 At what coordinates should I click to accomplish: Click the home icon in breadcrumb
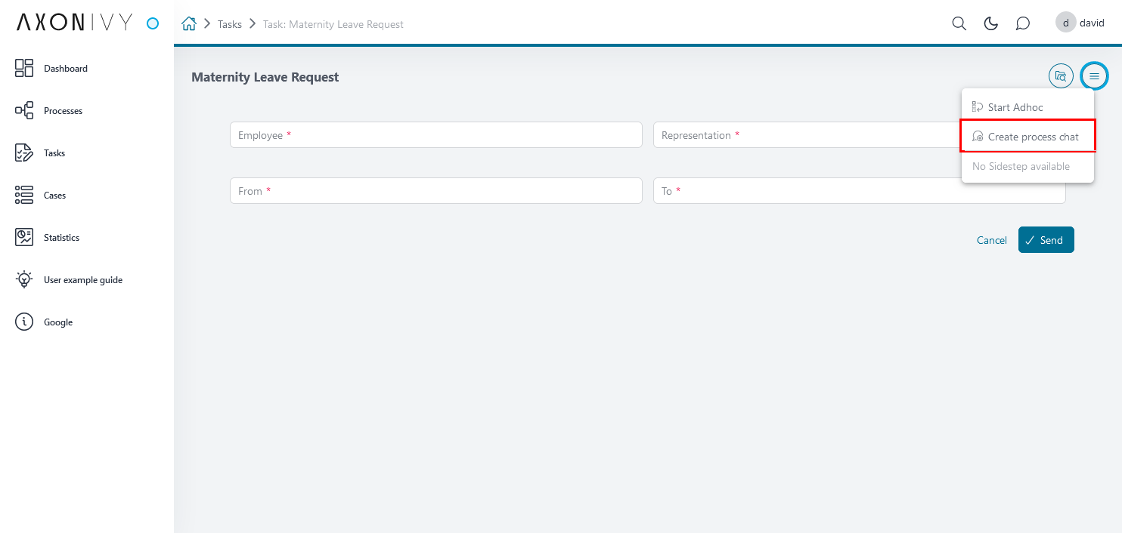[189, 23]
